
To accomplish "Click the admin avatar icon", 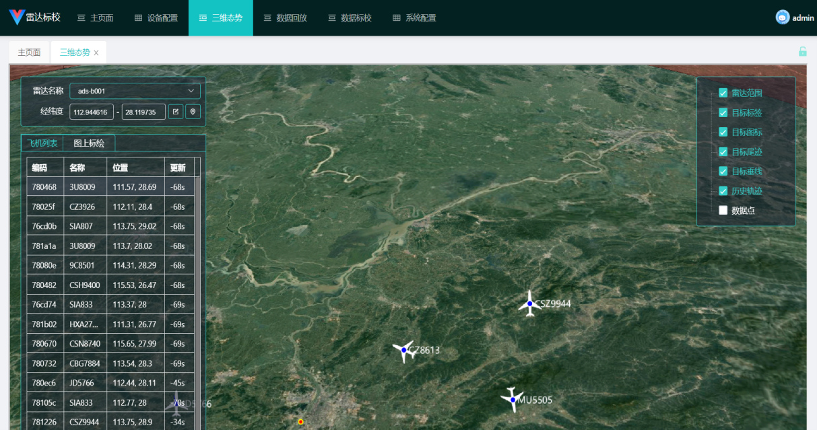I will pyautogui.click(x=783, y=17).
